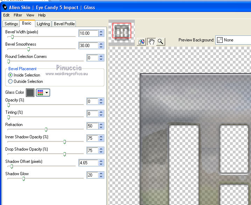This screenshot has height=205, width=251.
Task: Select the zoom magnifier tool
Action: 160,42
